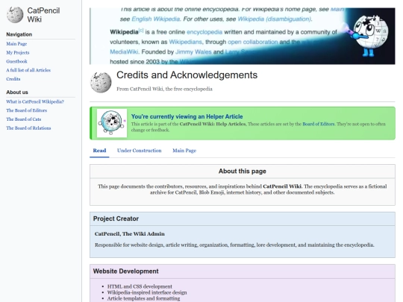Click the Wikipedia globe beside Credits heading
403x302 pixels.
pos(101,82)
